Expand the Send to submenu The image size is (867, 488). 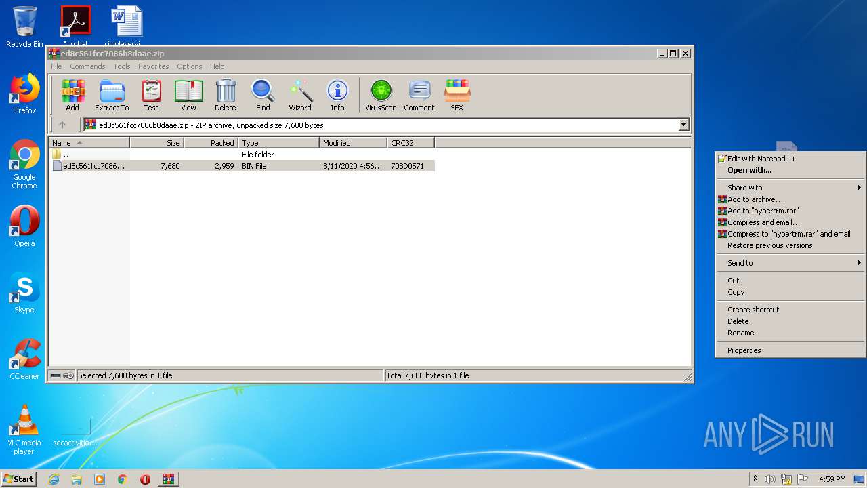[x=790, y=263]
